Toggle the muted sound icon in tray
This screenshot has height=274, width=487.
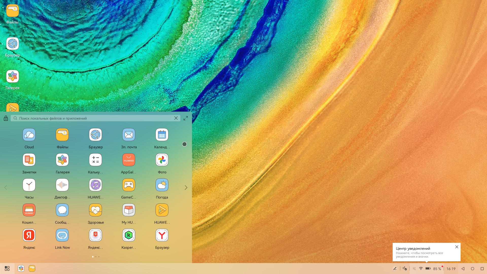coord(414,268)
